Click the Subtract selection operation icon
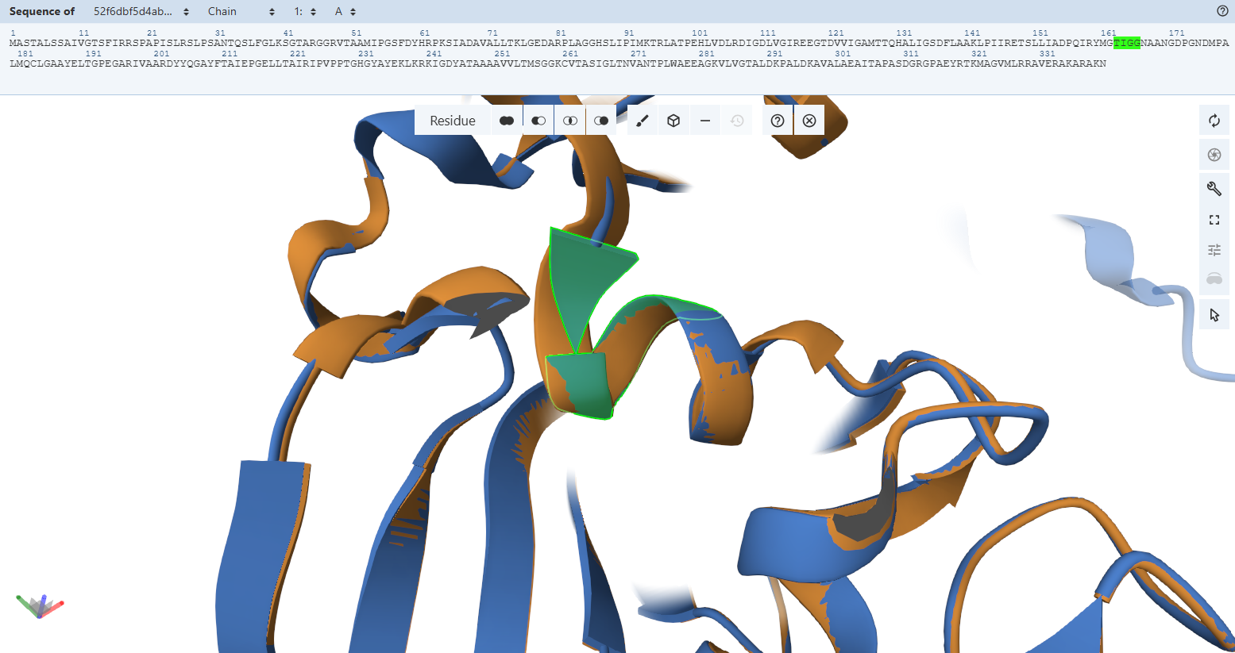 [538, 121]
